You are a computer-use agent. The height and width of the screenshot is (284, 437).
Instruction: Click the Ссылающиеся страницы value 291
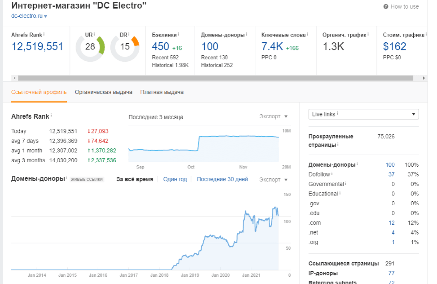[390, 264]
